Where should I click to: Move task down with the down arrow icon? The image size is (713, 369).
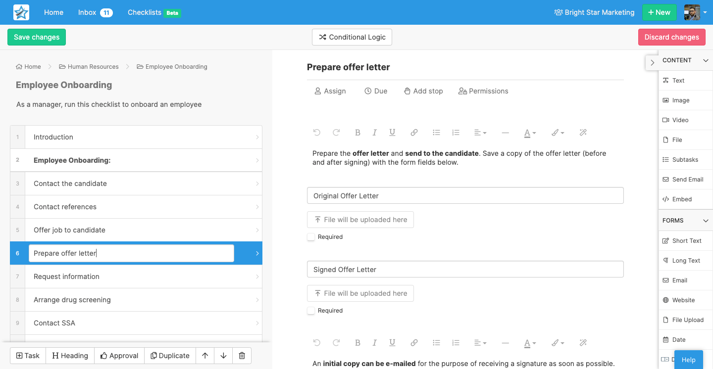click(223, 356)
